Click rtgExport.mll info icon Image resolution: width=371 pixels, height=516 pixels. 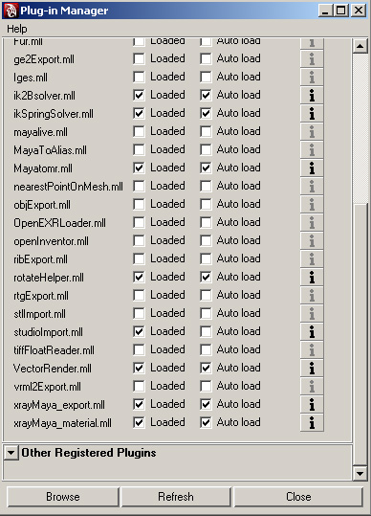point(312,296)
